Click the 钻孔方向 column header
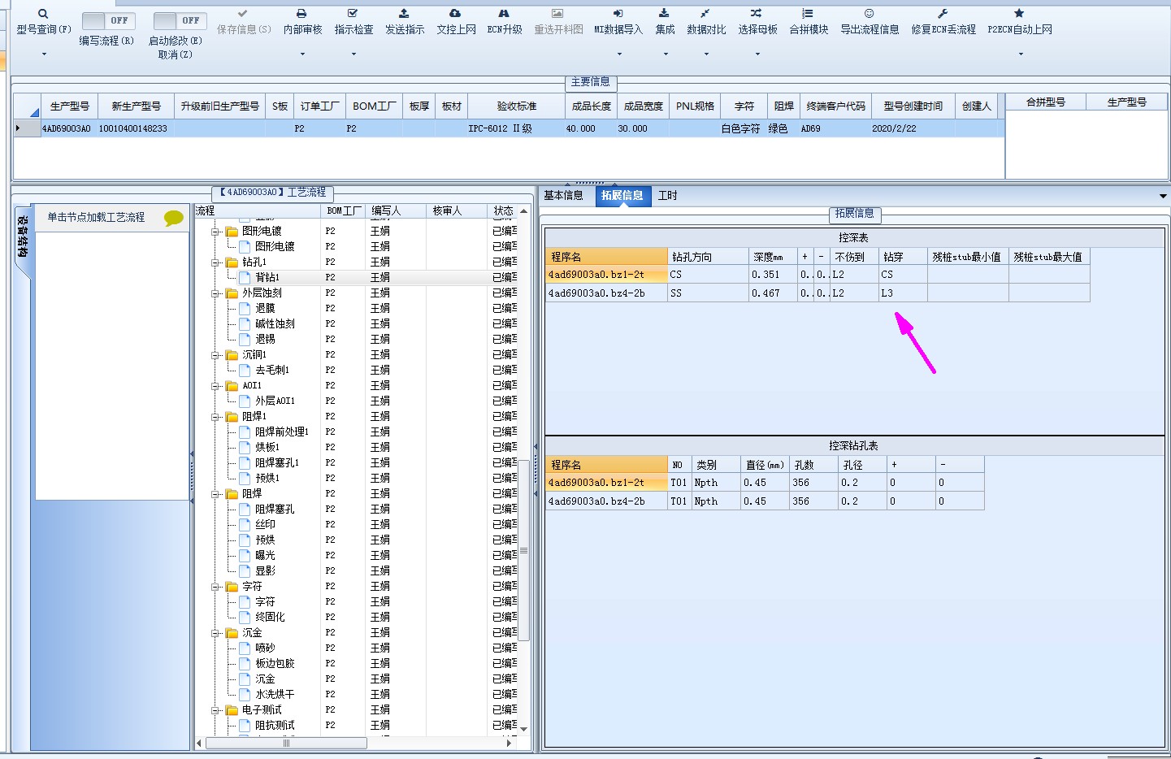1171x759 pixels. 708,257
